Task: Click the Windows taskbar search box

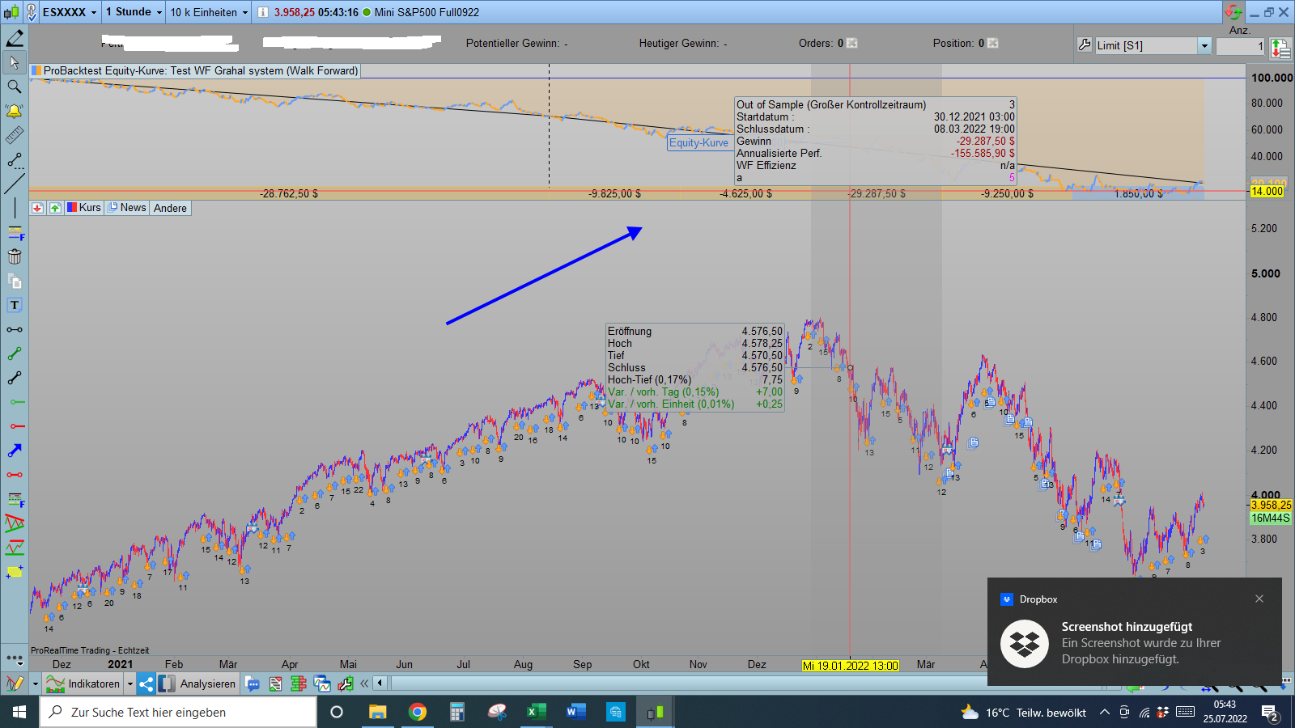Action: tap(178, 712)
